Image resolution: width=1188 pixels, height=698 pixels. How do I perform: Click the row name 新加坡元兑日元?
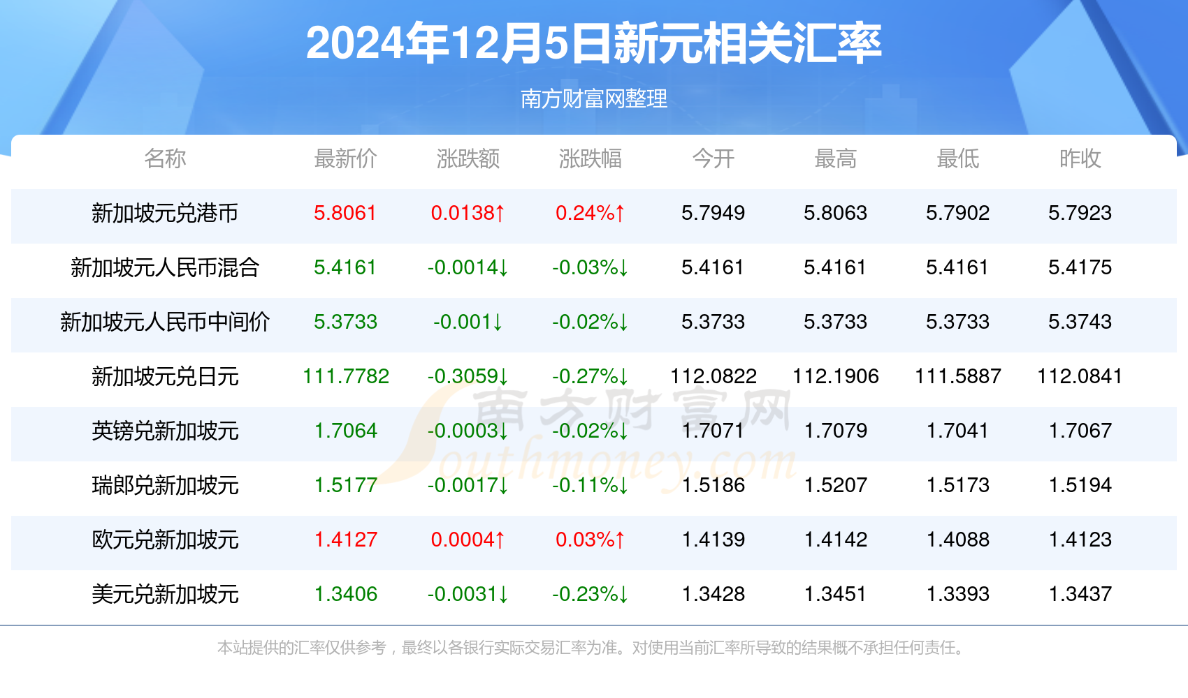[165, 376]
